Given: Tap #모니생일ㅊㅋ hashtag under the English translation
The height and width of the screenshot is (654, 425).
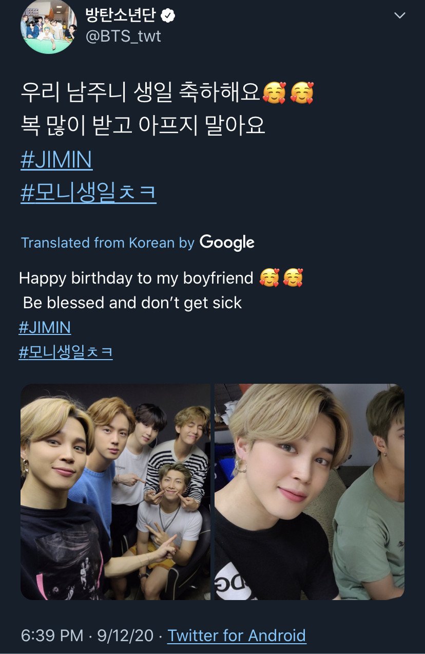Looking at the screenshot, I should click(66, 352).
